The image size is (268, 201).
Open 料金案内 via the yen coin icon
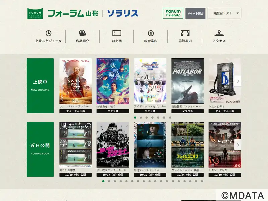click(151, 33)
